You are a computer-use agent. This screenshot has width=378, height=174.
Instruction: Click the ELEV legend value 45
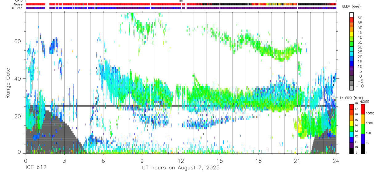[359, 32]
